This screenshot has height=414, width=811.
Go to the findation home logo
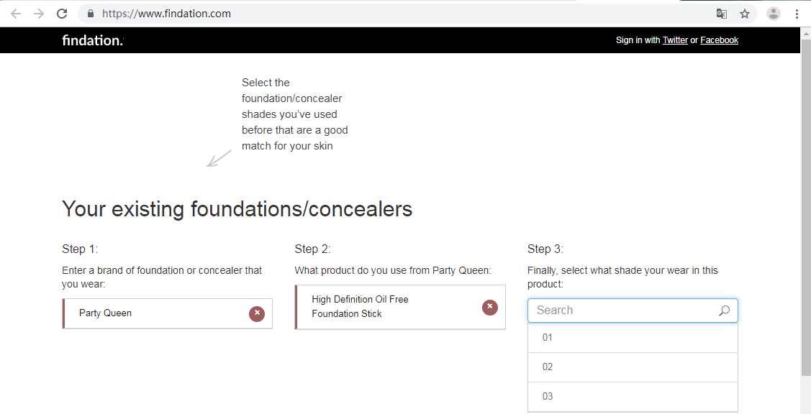pos(93,40)
